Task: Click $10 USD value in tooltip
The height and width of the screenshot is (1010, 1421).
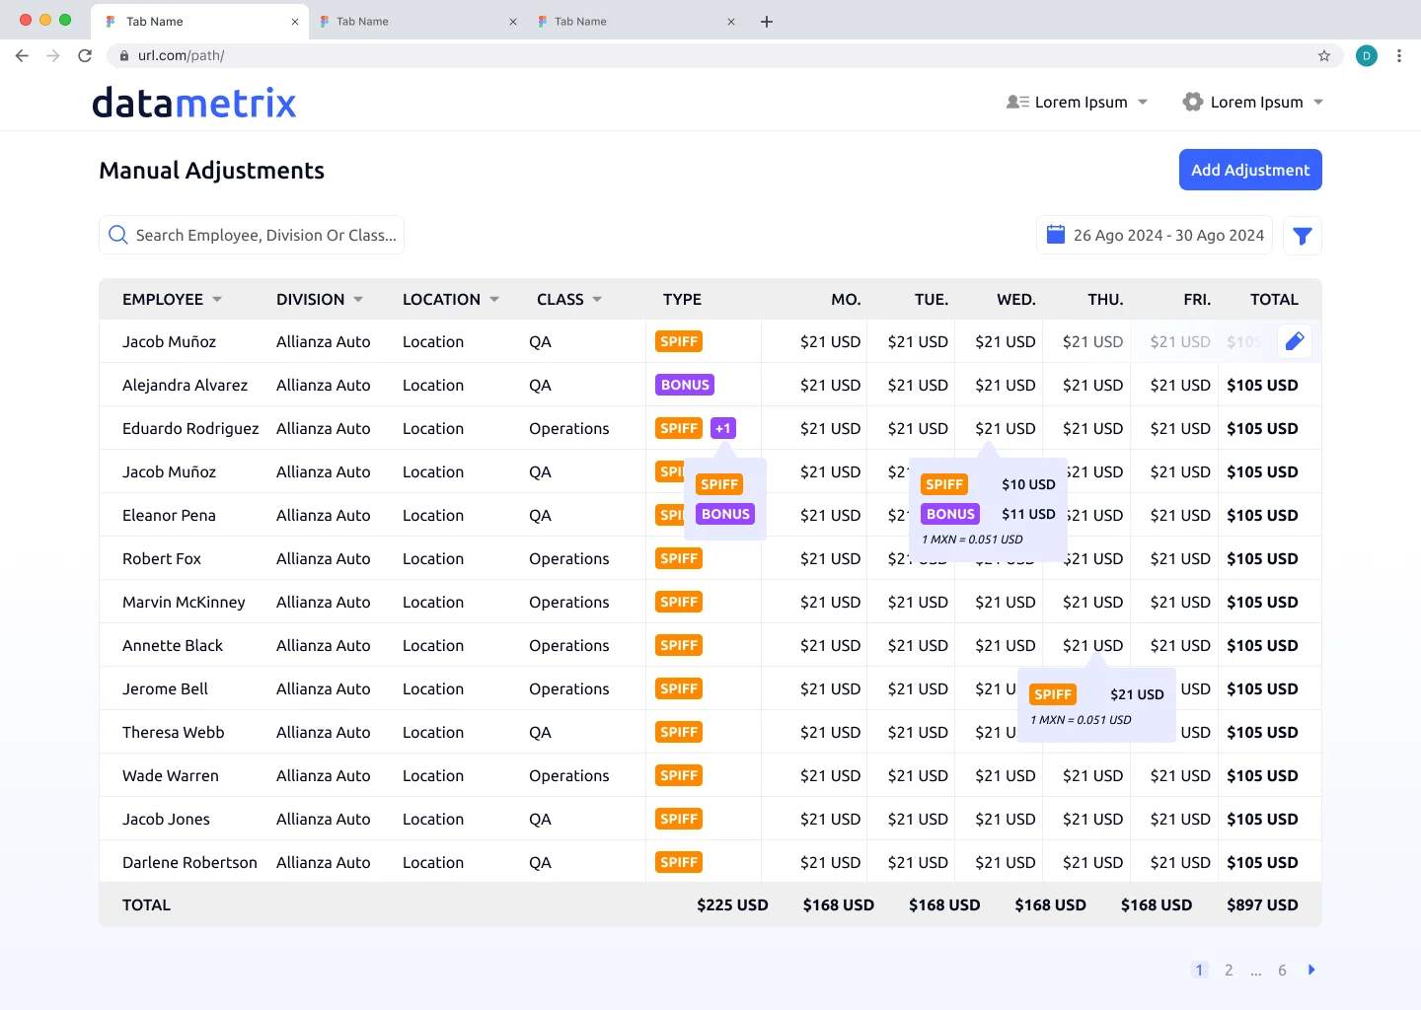Action: pyautogui.click(x=1028, y=484)
